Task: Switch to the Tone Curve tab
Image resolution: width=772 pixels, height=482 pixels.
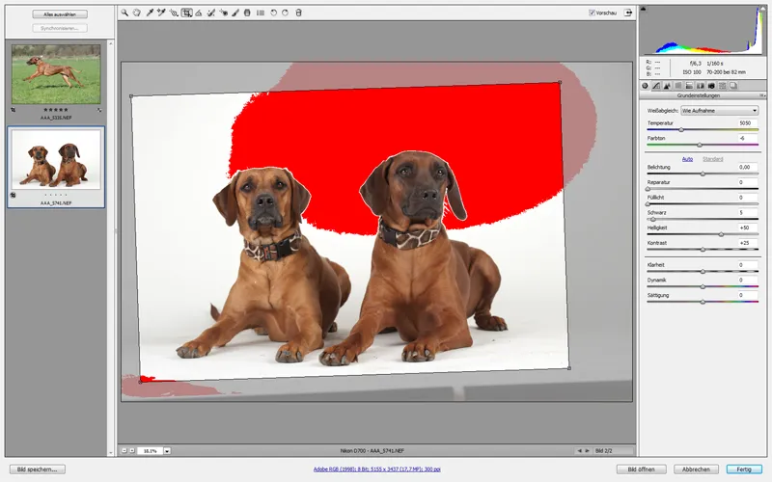Action: [656, 86]
